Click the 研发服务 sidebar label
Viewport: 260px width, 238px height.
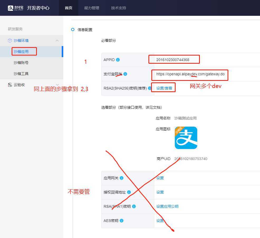click(x=15, y=29)
